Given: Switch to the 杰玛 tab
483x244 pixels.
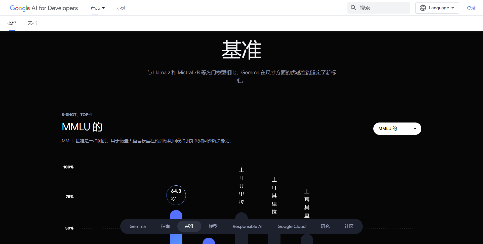Looking at the screenshot, I should tap(12, 23).
